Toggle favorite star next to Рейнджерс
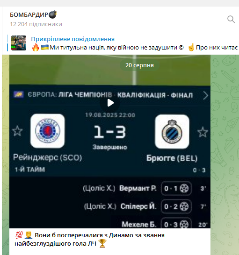 pyautogui.click(x=17, y=131)
